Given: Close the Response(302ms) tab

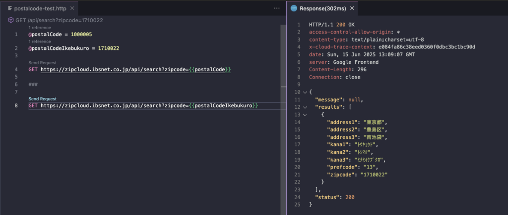Looking at the screenshot, I should pyautogui.click(x=352, y=8).
